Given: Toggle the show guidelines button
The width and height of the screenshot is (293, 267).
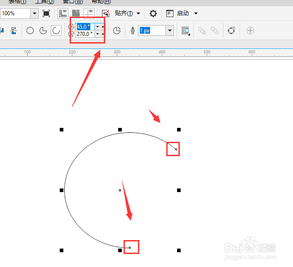Looking at the screenshot, I should click(89, 13).
